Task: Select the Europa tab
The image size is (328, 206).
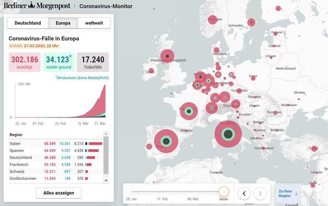Action: (63, 23)
